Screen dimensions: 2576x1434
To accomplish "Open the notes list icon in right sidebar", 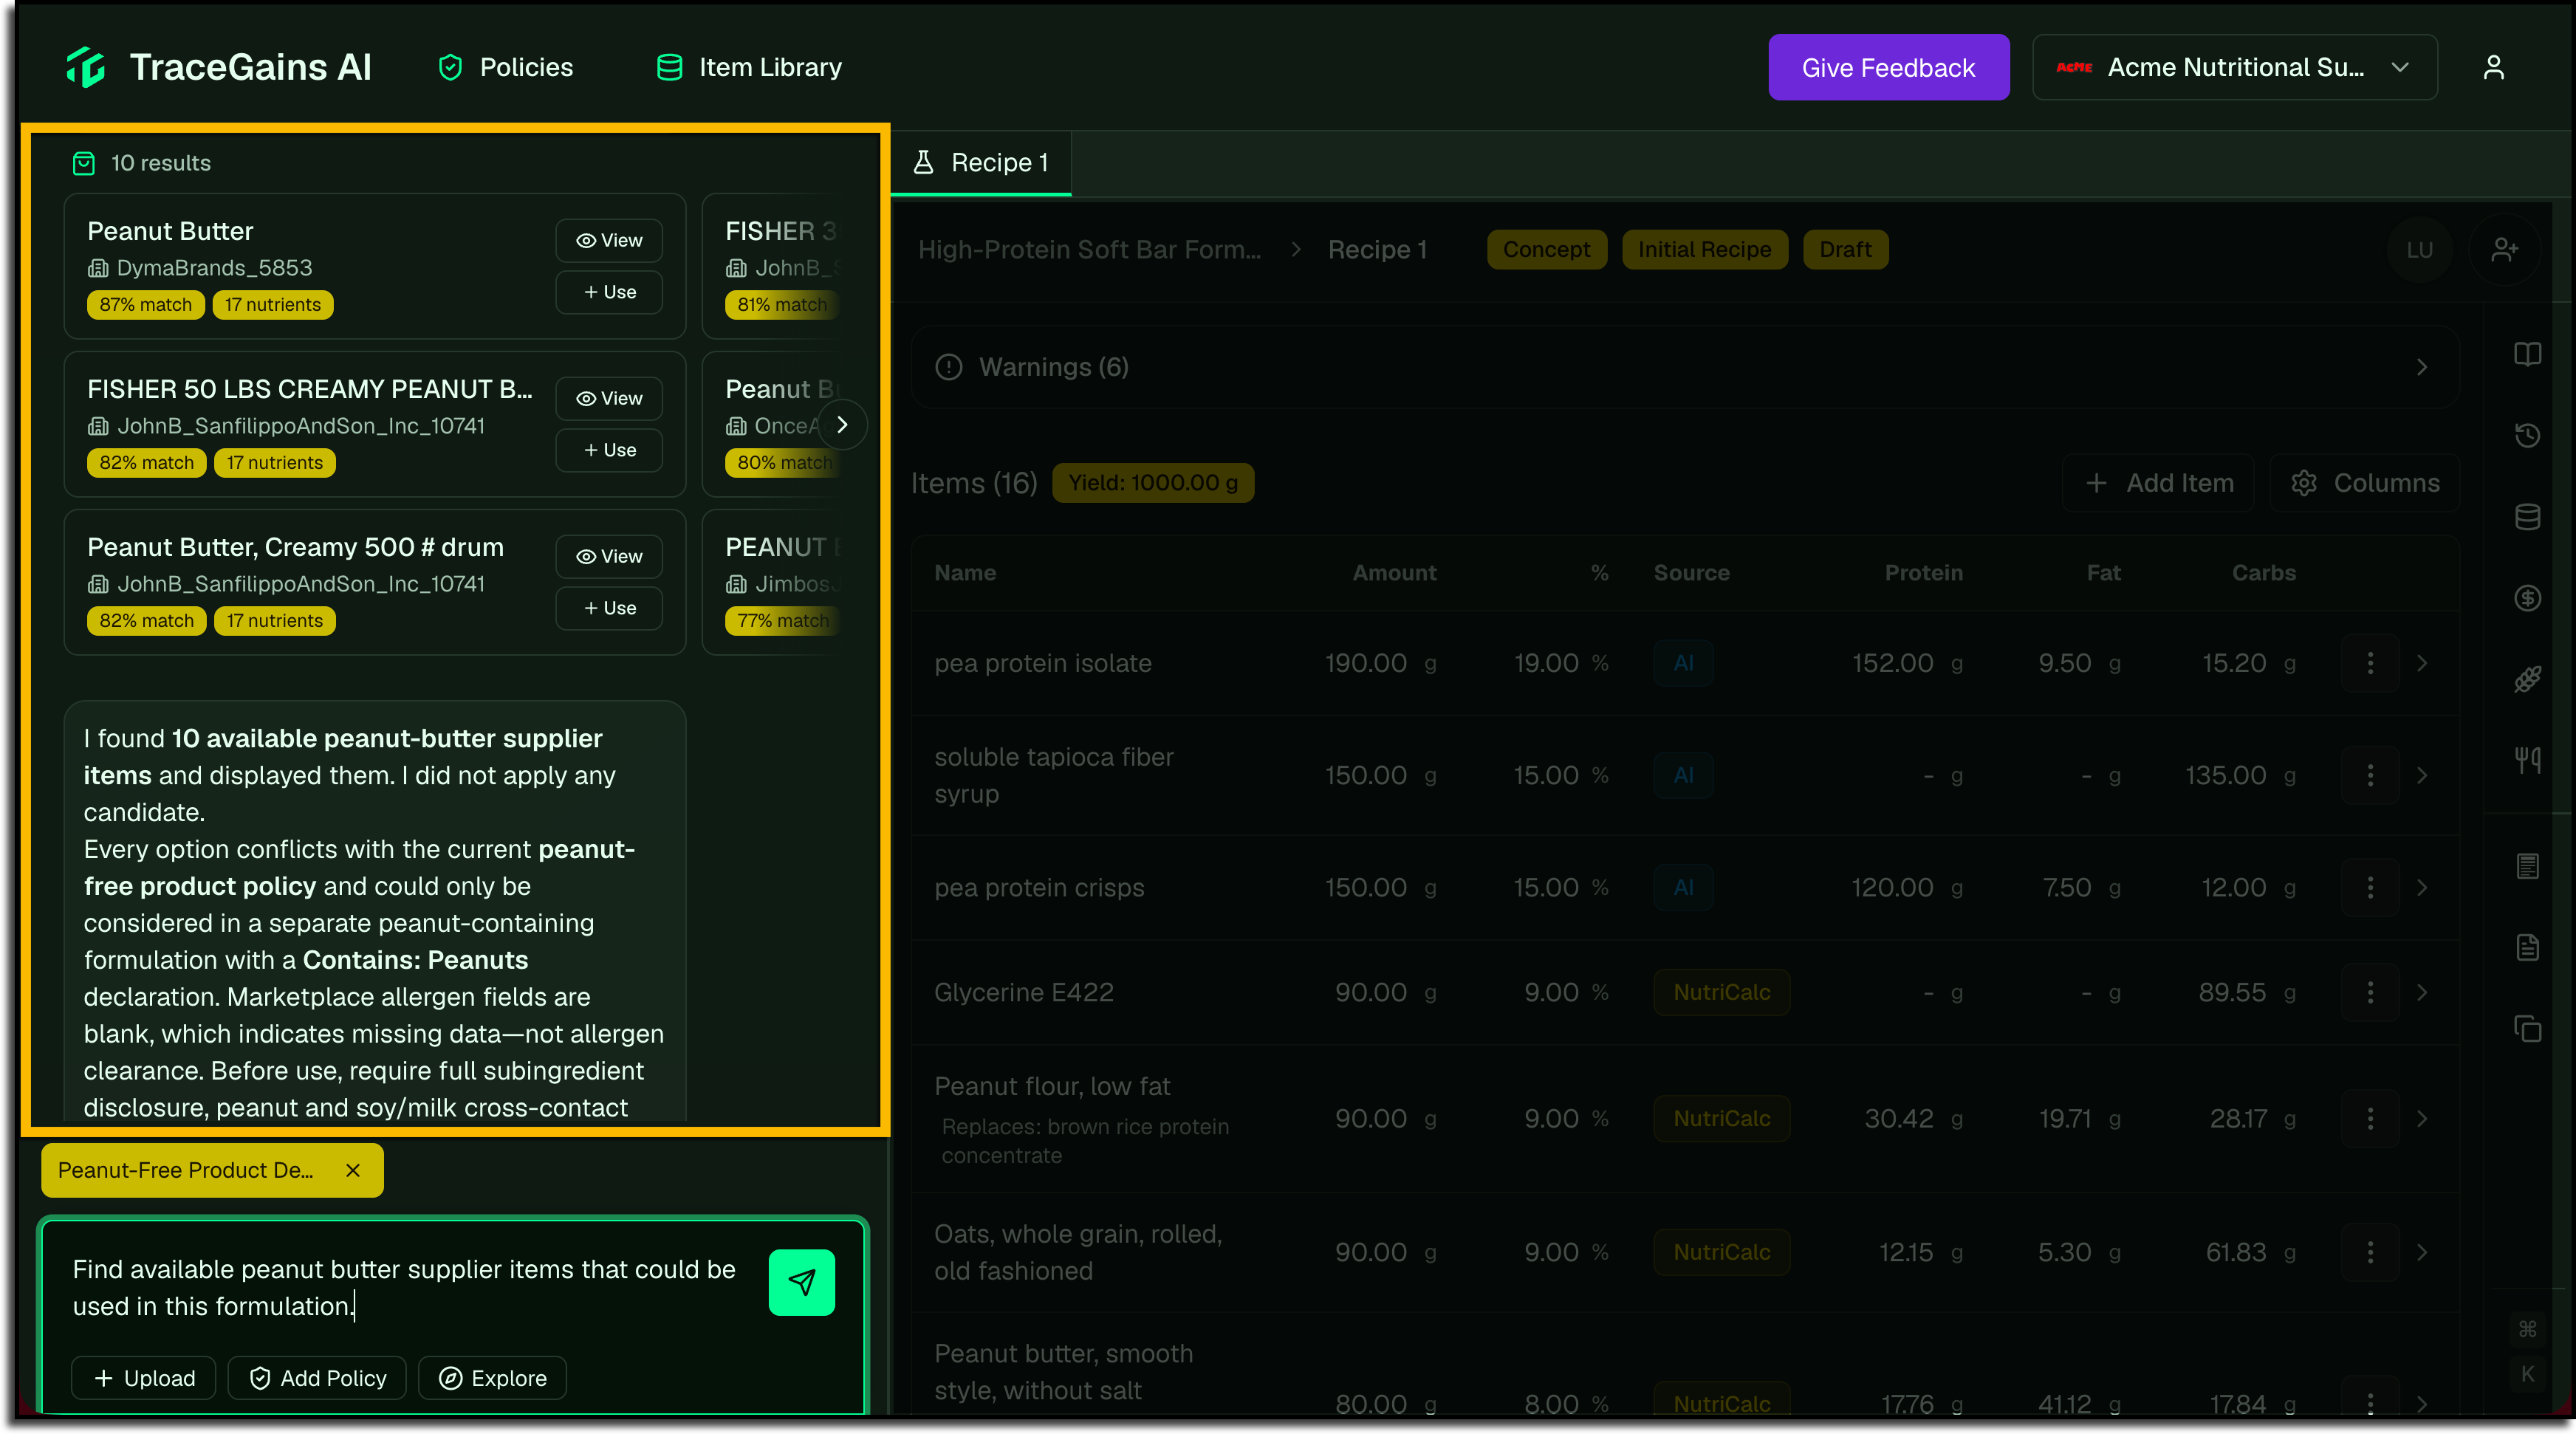I will tap(2527, 866).
